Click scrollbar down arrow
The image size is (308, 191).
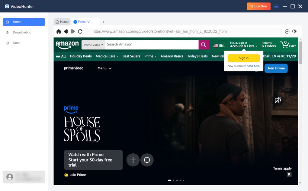(300, 183)
